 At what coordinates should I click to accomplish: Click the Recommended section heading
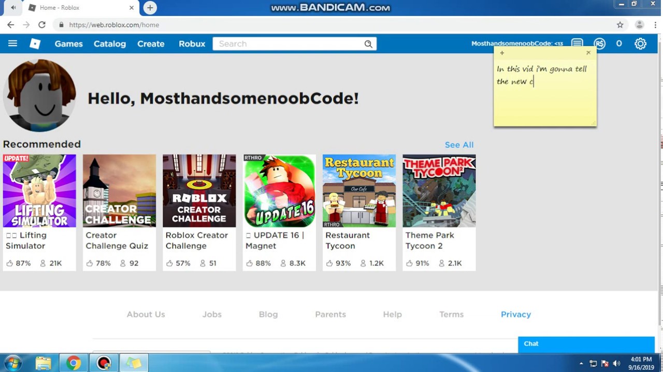pyautogui.click(x=42, y=144)
